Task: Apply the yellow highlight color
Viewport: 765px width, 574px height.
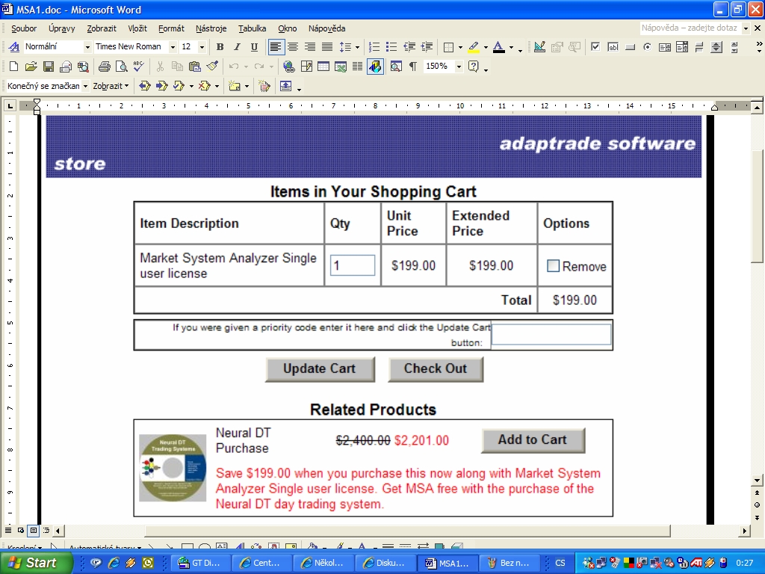Action: click(474, 47)
